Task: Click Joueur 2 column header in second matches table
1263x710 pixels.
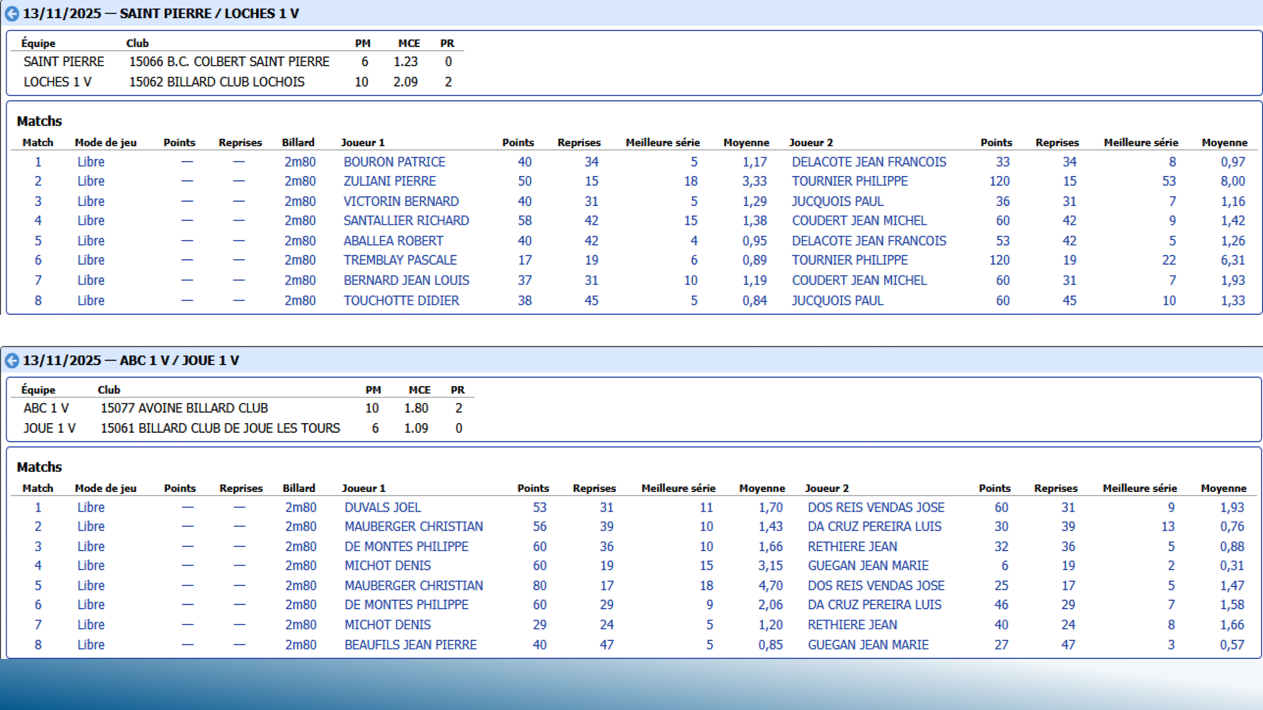Action: [827, 488]
